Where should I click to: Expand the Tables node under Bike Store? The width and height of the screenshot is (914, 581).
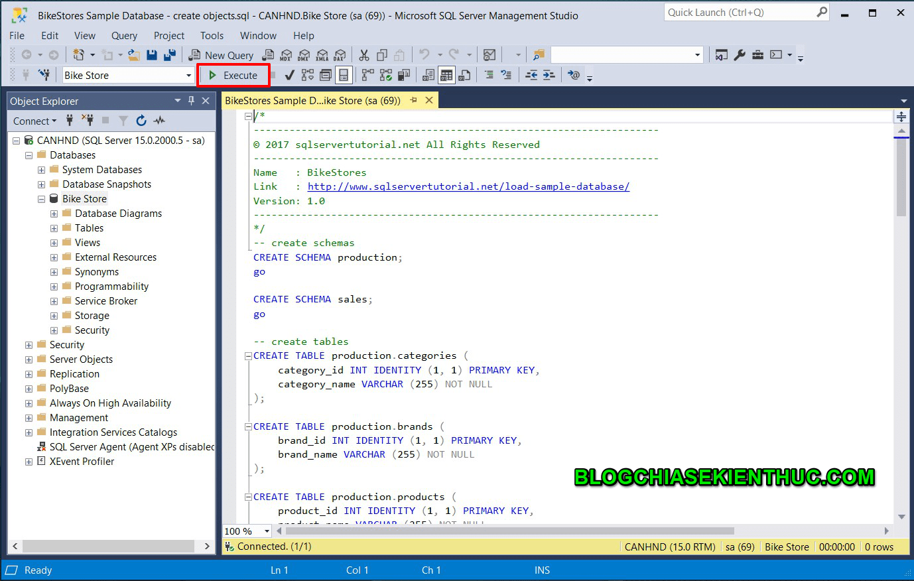pyautogui.click(x=54, y=227)
